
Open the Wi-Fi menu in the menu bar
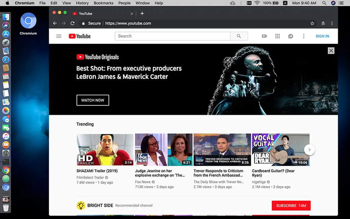pos(257,3)
